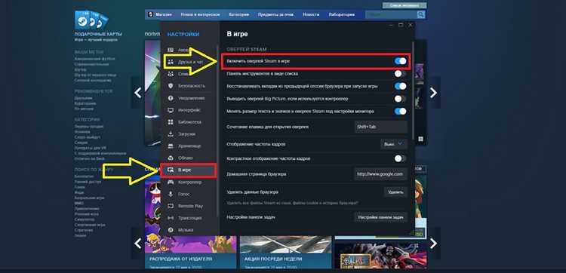Open Broadcast (Трансляция) settings icon
Screen dimensions: 566x273
tap(171, 218)
